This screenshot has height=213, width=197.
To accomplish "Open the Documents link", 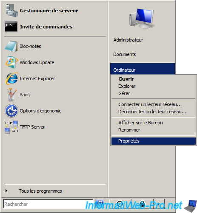I will pyautogui.click(x=125, y=54).
